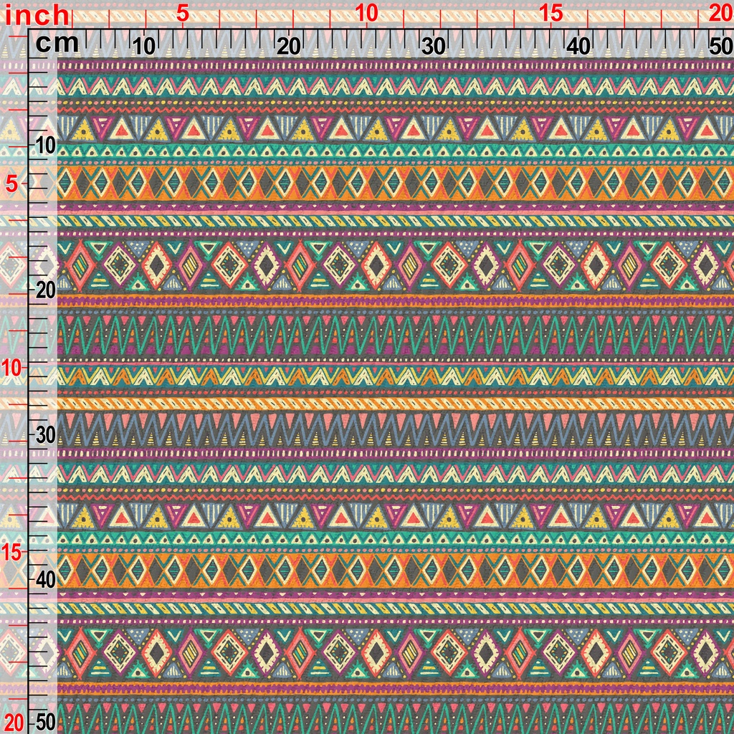
Task: Select the "15" mark on the top inch ruler
Action: tap(550, 14)
